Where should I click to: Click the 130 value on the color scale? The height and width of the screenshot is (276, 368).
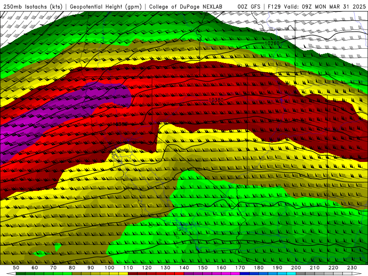coord(166,268)
